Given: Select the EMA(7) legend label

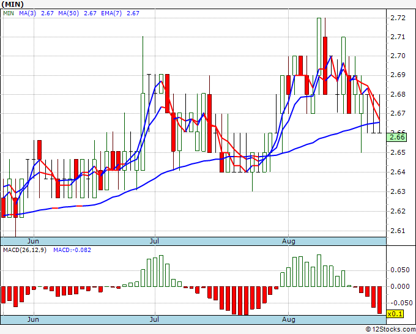Looking at the screenshot, I should click(x=111, y=13).
